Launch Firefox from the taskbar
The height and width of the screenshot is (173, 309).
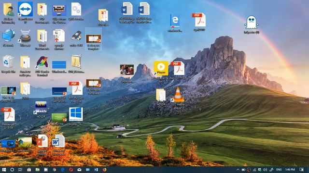coord(104,170)
